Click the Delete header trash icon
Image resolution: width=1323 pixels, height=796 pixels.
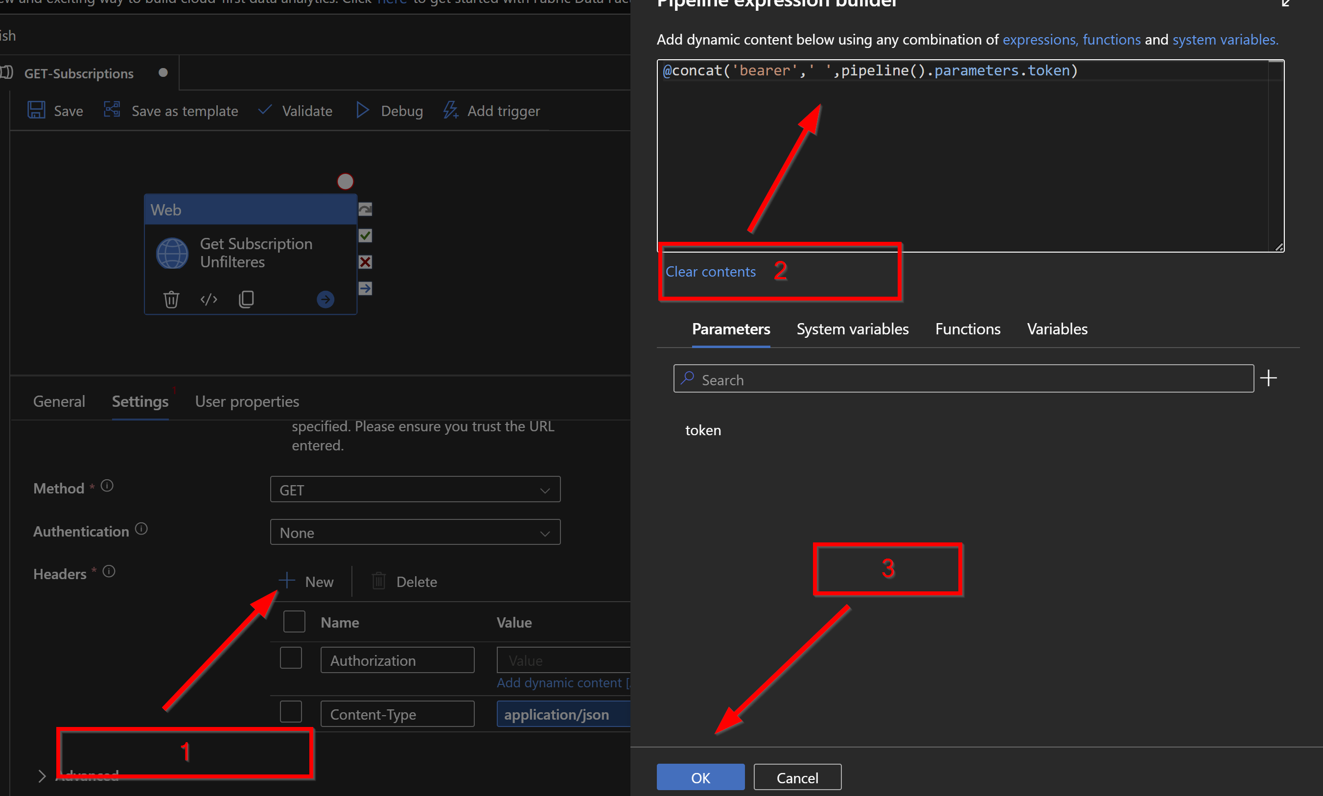tap(379, 581)
